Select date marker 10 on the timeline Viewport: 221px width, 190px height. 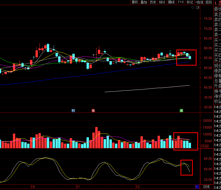click(x=33, y=187)
